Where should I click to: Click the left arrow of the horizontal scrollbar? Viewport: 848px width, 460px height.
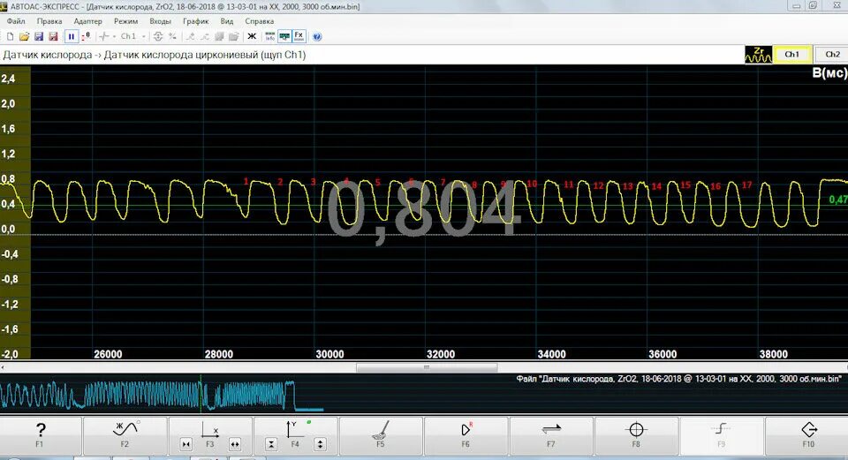coord(3,367)
